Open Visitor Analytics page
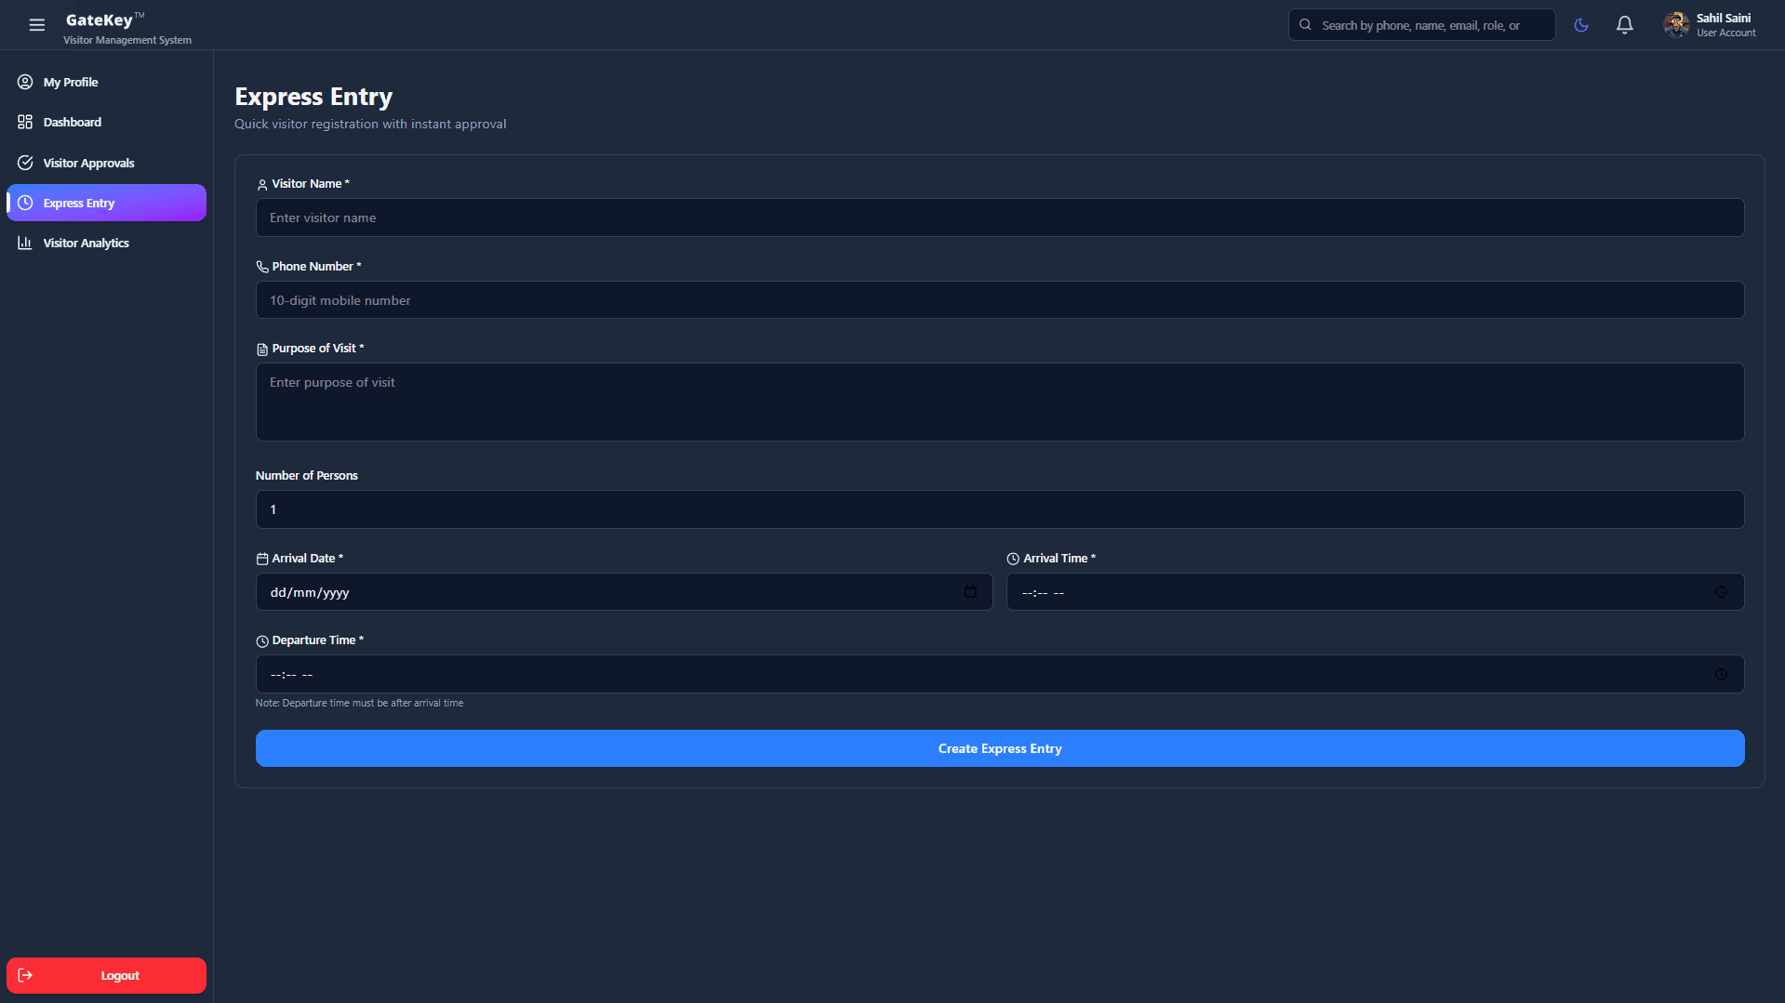This screenshot has width=1785, height=1003. [86, 243]
